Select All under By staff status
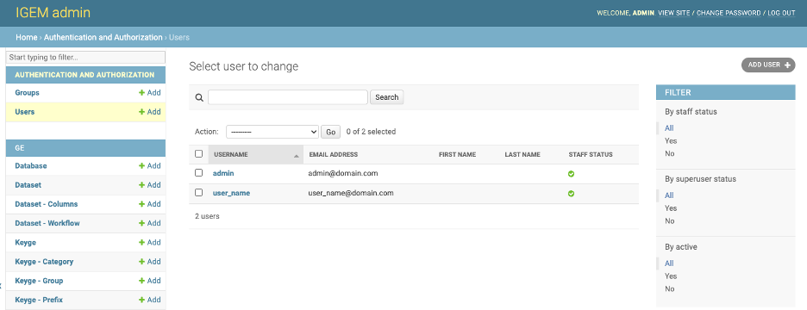Image resolution: width=807 pixels, height=310 pixels. pyautogui.click(x=669, y=128)
